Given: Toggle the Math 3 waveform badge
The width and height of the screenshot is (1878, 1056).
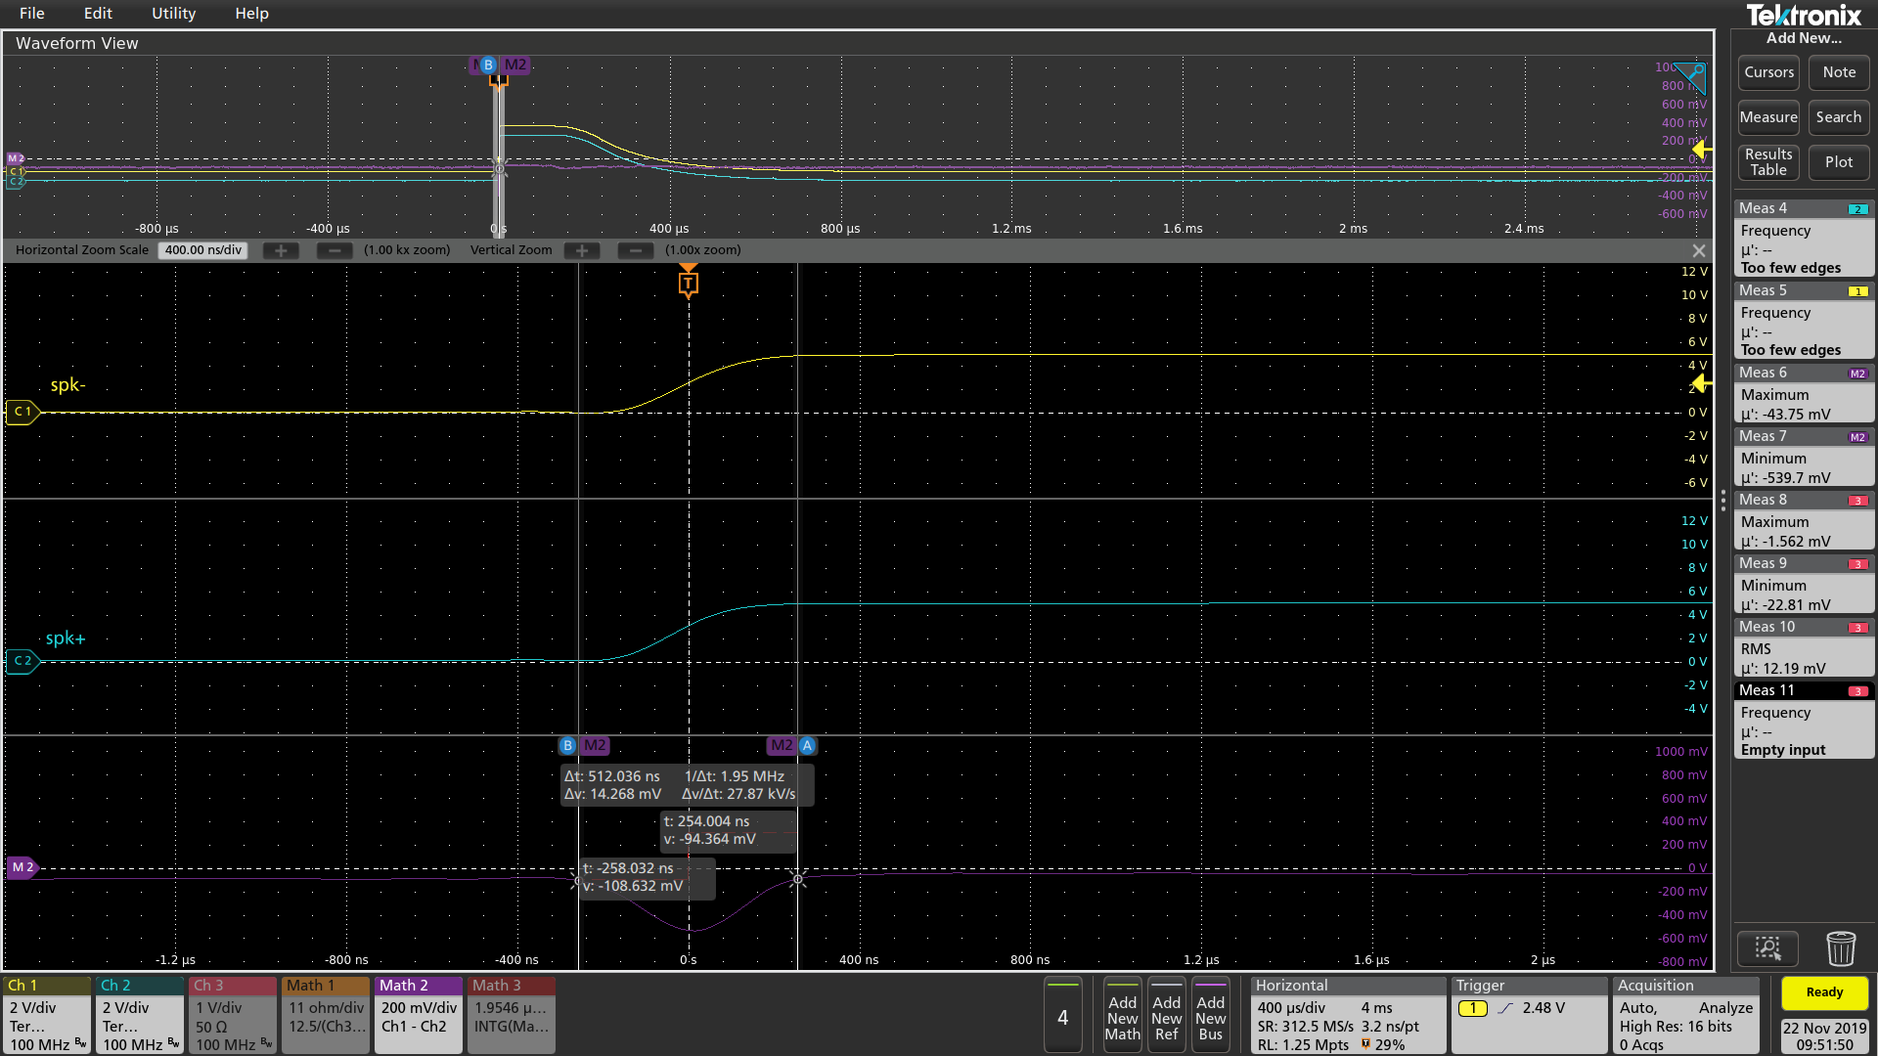Looking at the screenshot, I should [511, 1015].
